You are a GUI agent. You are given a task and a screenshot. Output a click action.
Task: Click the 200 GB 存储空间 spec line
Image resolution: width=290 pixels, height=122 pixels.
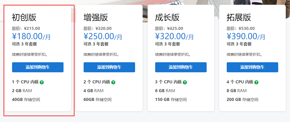tap(242, 100)
